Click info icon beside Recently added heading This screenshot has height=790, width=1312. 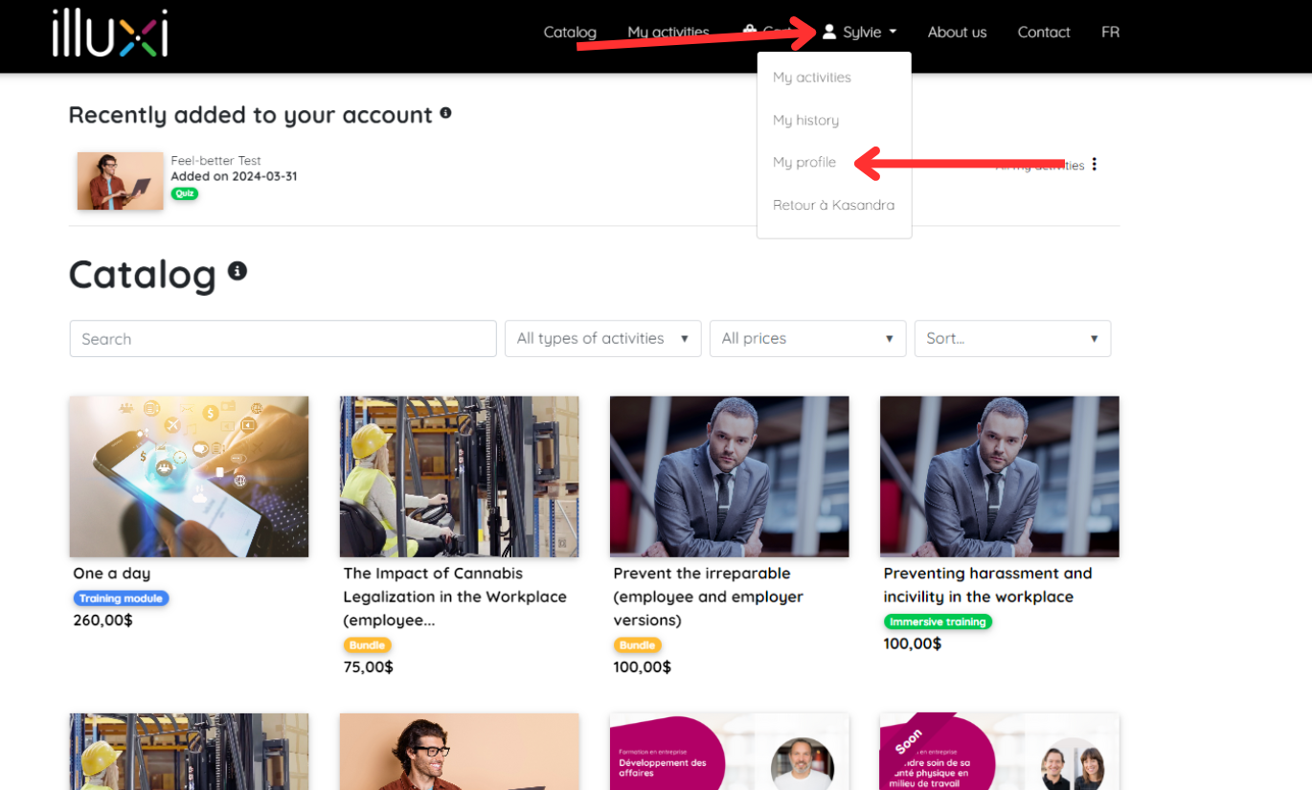point(445,113)
